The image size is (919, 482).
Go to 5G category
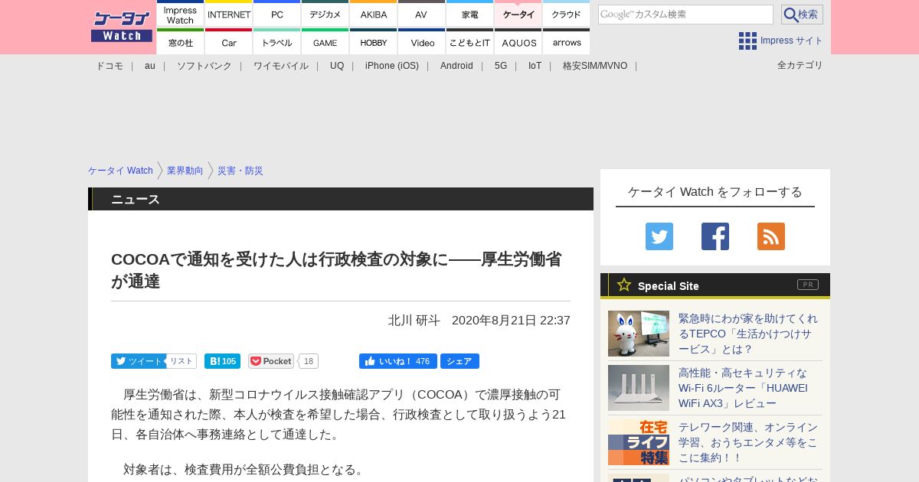(501, 66)
